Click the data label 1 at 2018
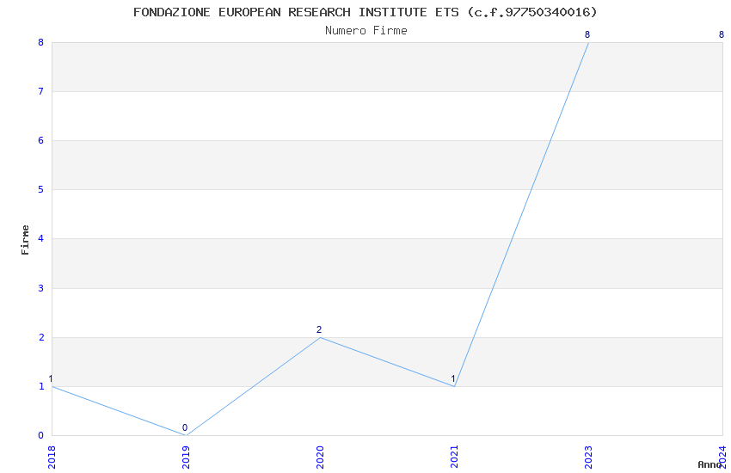 51,379
